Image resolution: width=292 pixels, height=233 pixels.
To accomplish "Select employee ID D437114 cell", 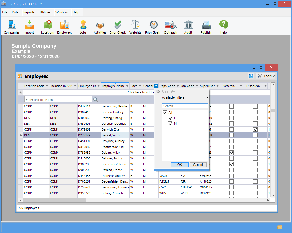I will click(89, 106).
